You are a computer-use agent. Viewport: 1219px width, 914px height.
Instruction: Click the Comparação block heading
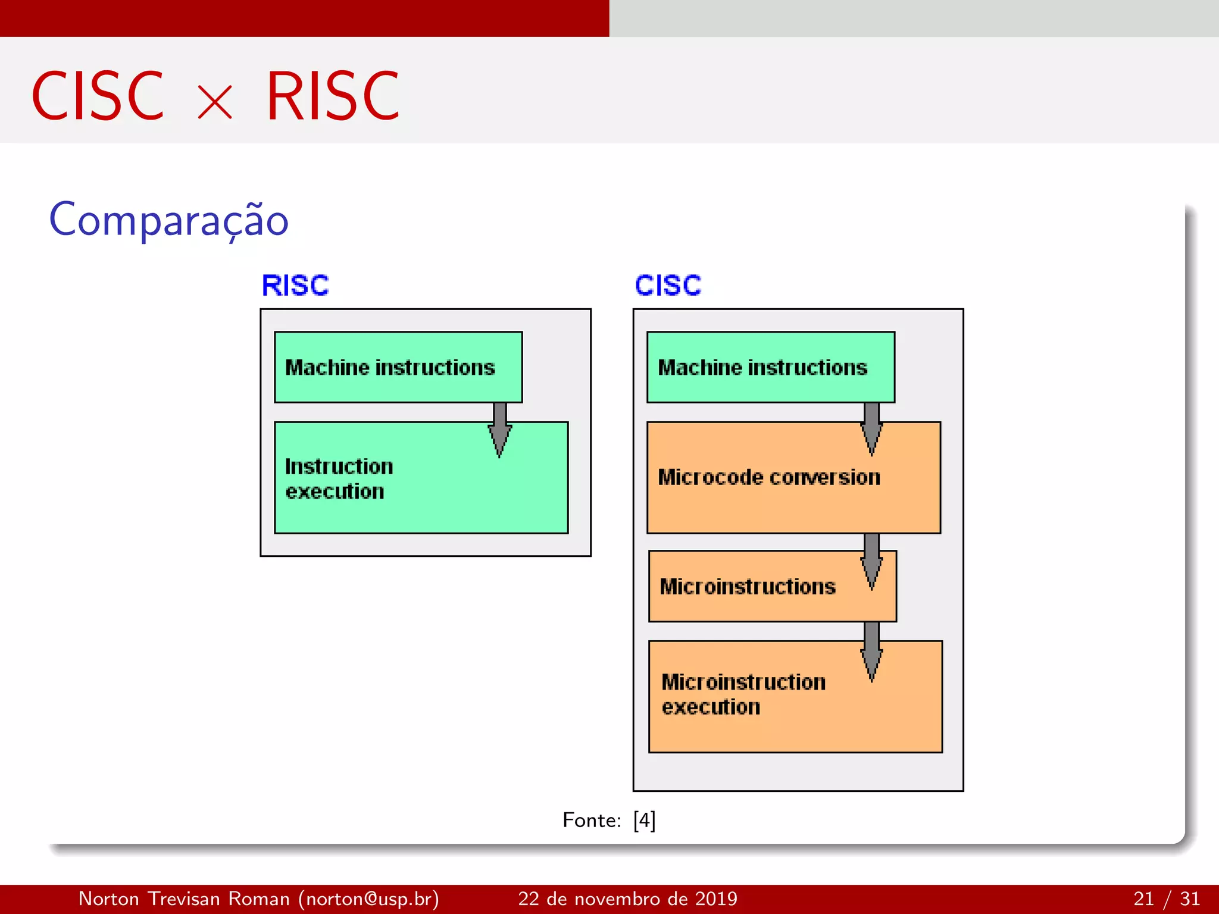[x=169, y=220]
